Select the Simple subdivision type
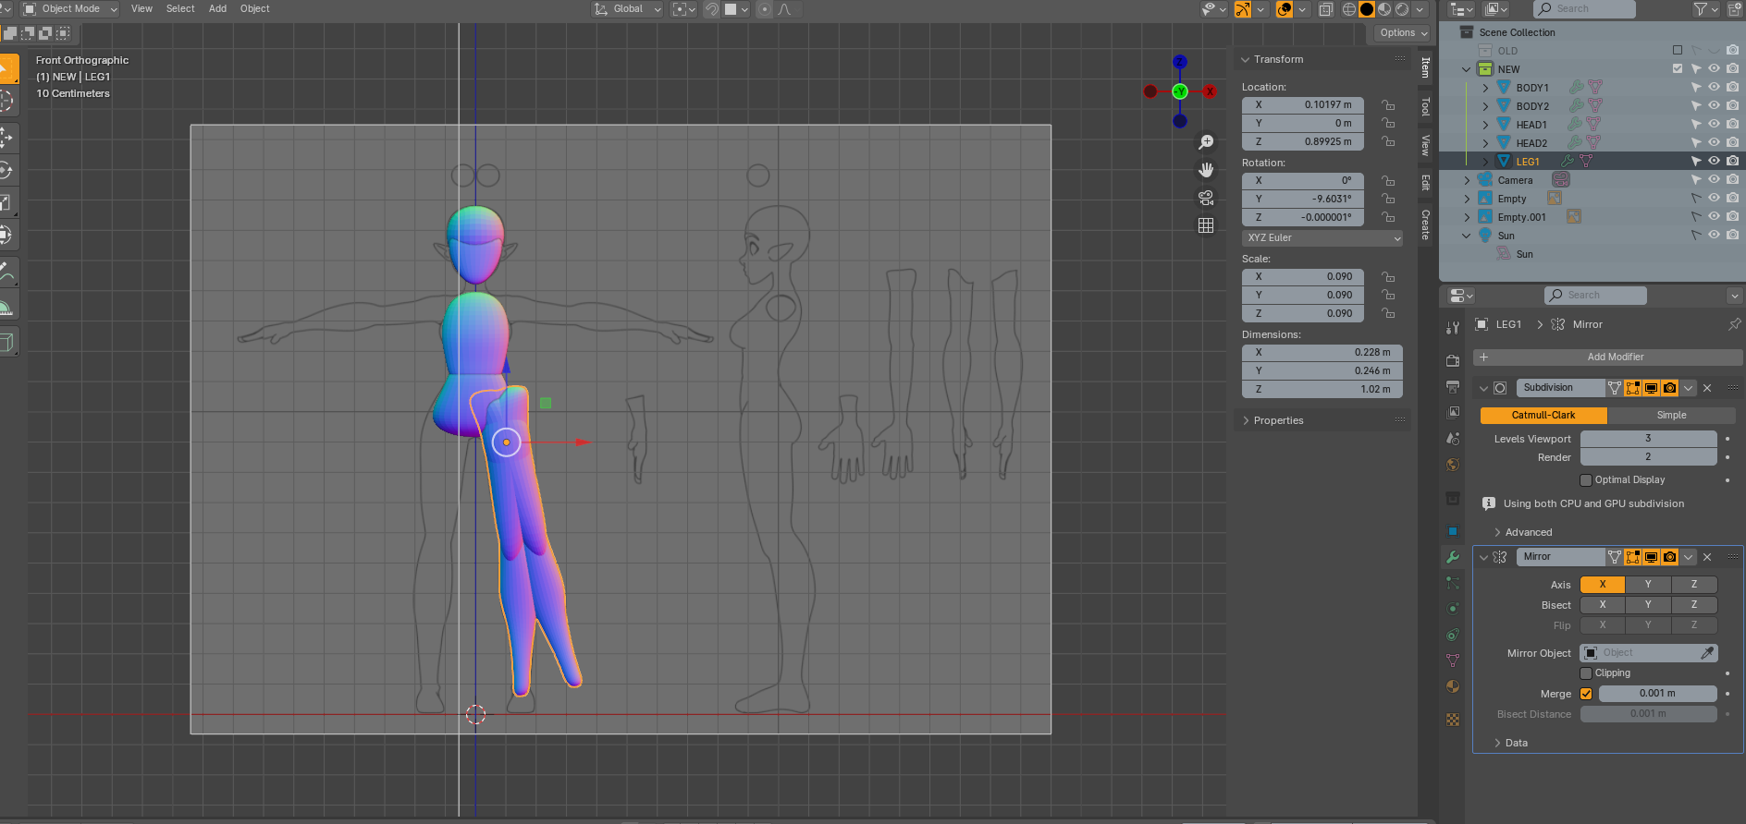This screenshot has height=824, width=1746. coord(1671,416)
